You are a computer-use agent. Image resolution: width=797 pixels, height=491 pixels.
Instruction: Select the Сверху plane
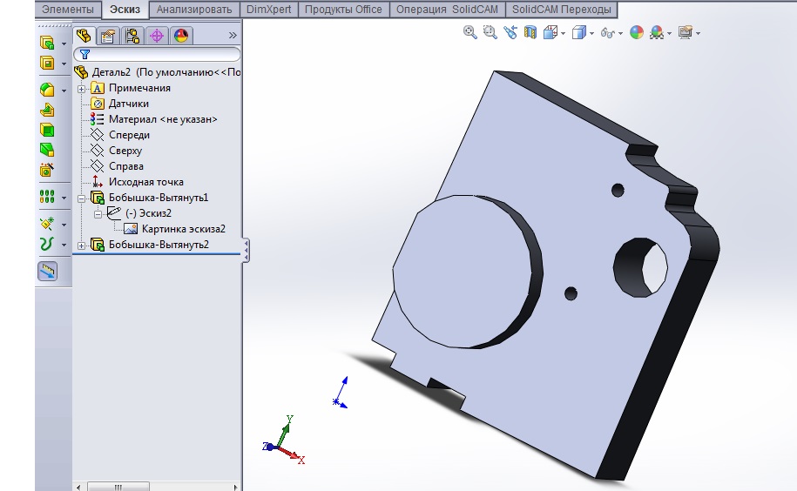[x=125, y=151]
